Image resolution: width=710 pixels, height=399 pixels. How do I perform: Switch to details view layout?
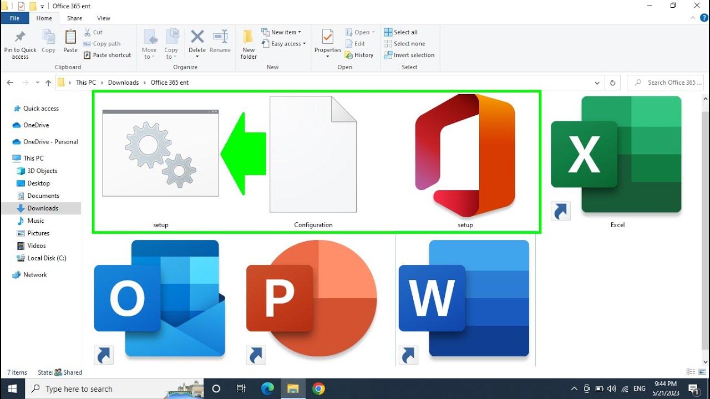pos(691,372)
